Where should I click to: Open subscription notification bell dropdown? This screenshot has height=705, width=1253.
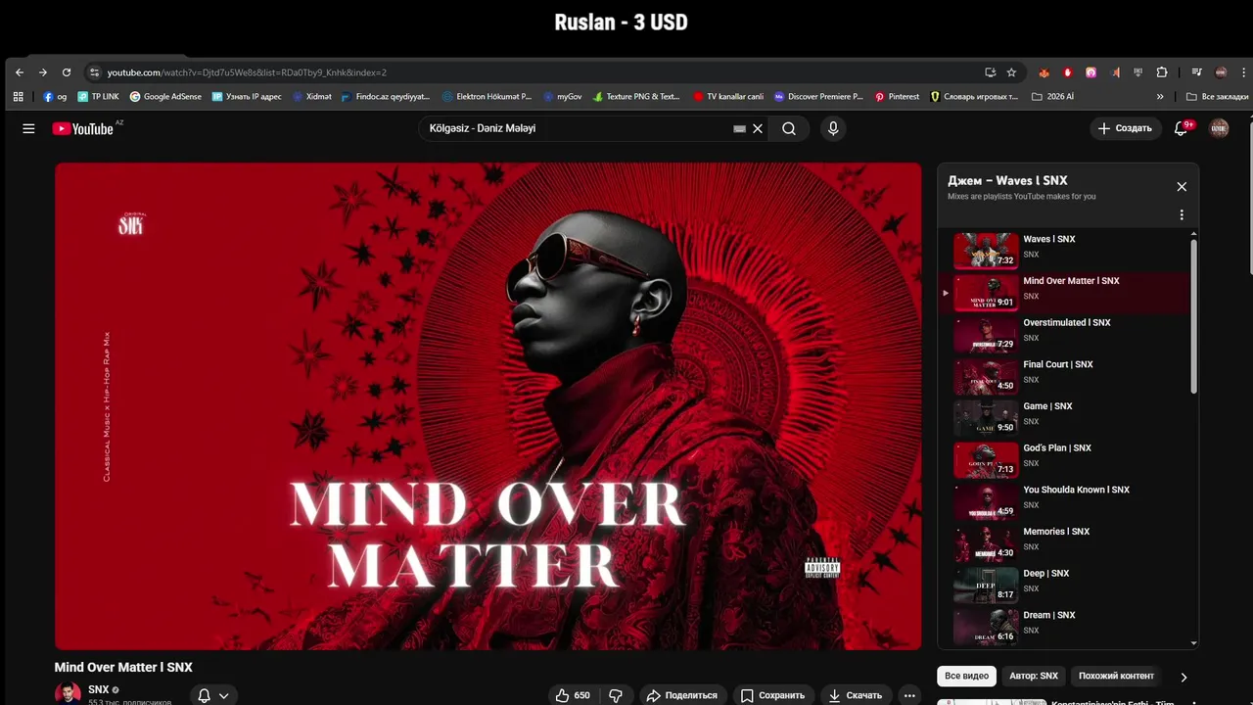click(213, 695)
